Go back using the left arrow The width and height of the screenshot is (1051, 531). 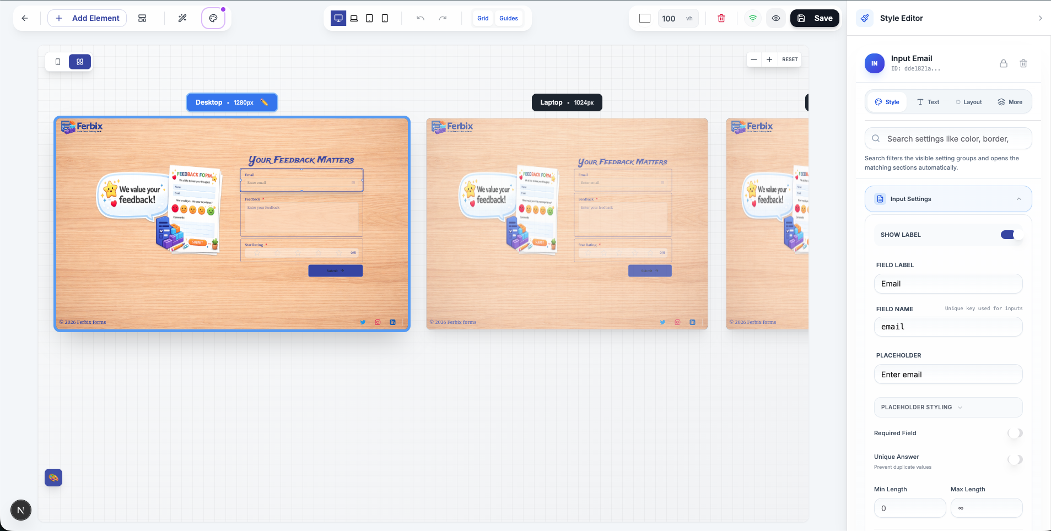tap(25, 18)
